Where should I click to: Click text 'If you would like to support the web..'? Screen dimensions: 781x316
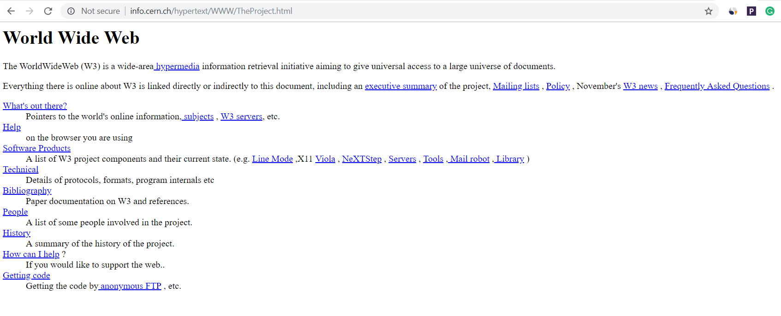click(x=95, y=265)
